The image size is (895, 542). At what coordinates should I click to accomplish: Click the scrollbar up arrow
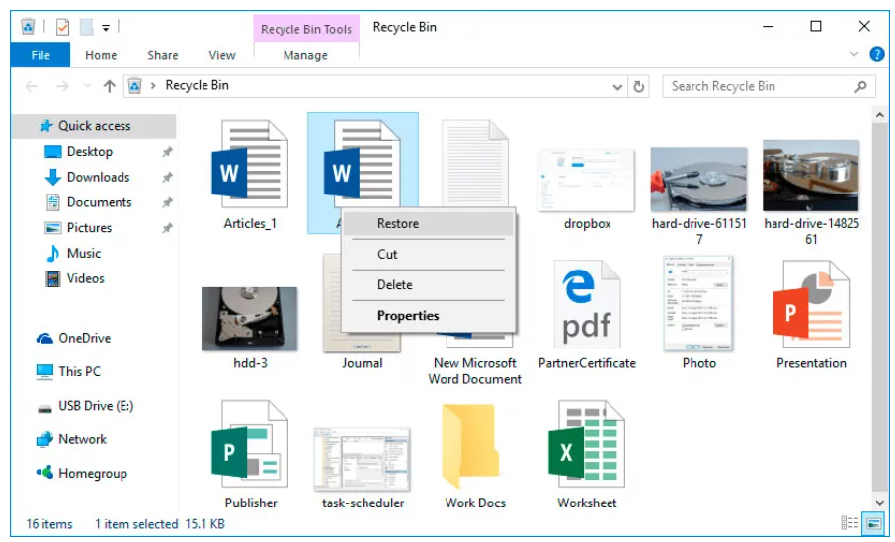[879, 116]
